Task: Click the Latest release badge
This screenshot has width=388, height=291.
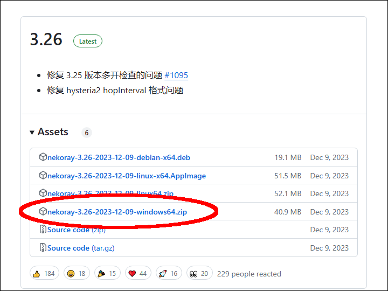Action: click(88, 41)
